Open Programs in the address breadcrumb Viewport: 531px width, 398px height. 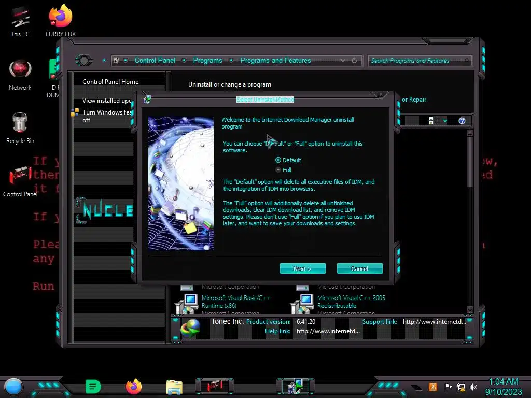207,60
